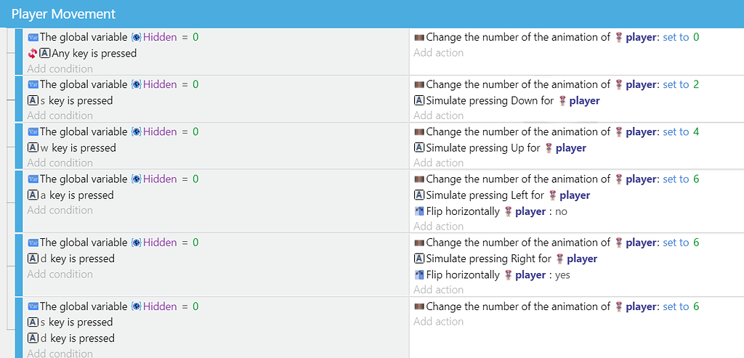This screenshot has height=358, width=744.
Task: Click the Flip horizontally icon with 'yes' value
Action: 419,275
